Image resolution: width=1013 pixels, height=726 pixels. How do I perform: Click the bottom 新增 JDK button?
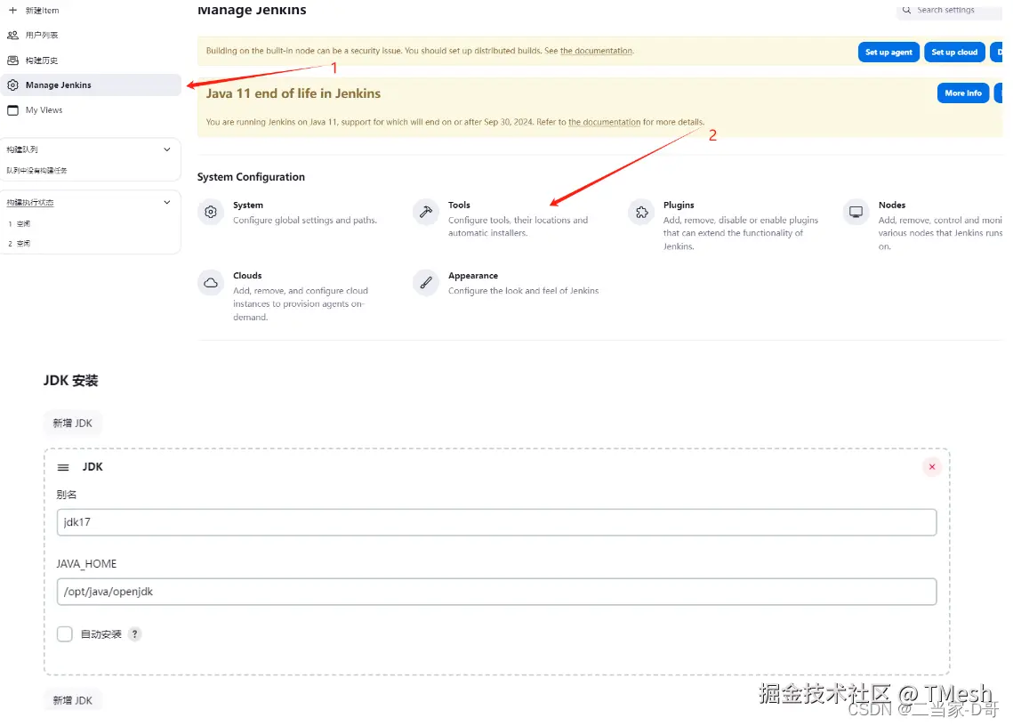coord(72,700)
